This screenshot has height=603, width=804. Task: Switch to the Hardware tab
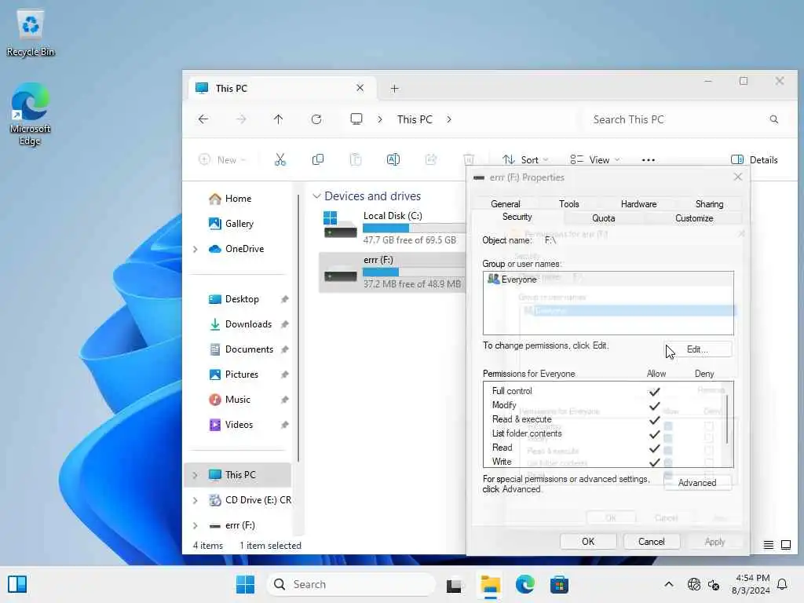638,204
